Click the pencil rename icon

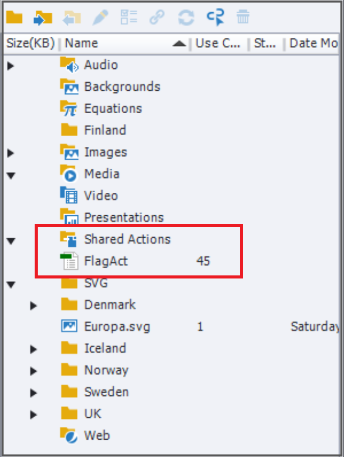click(x=100, y=18)
